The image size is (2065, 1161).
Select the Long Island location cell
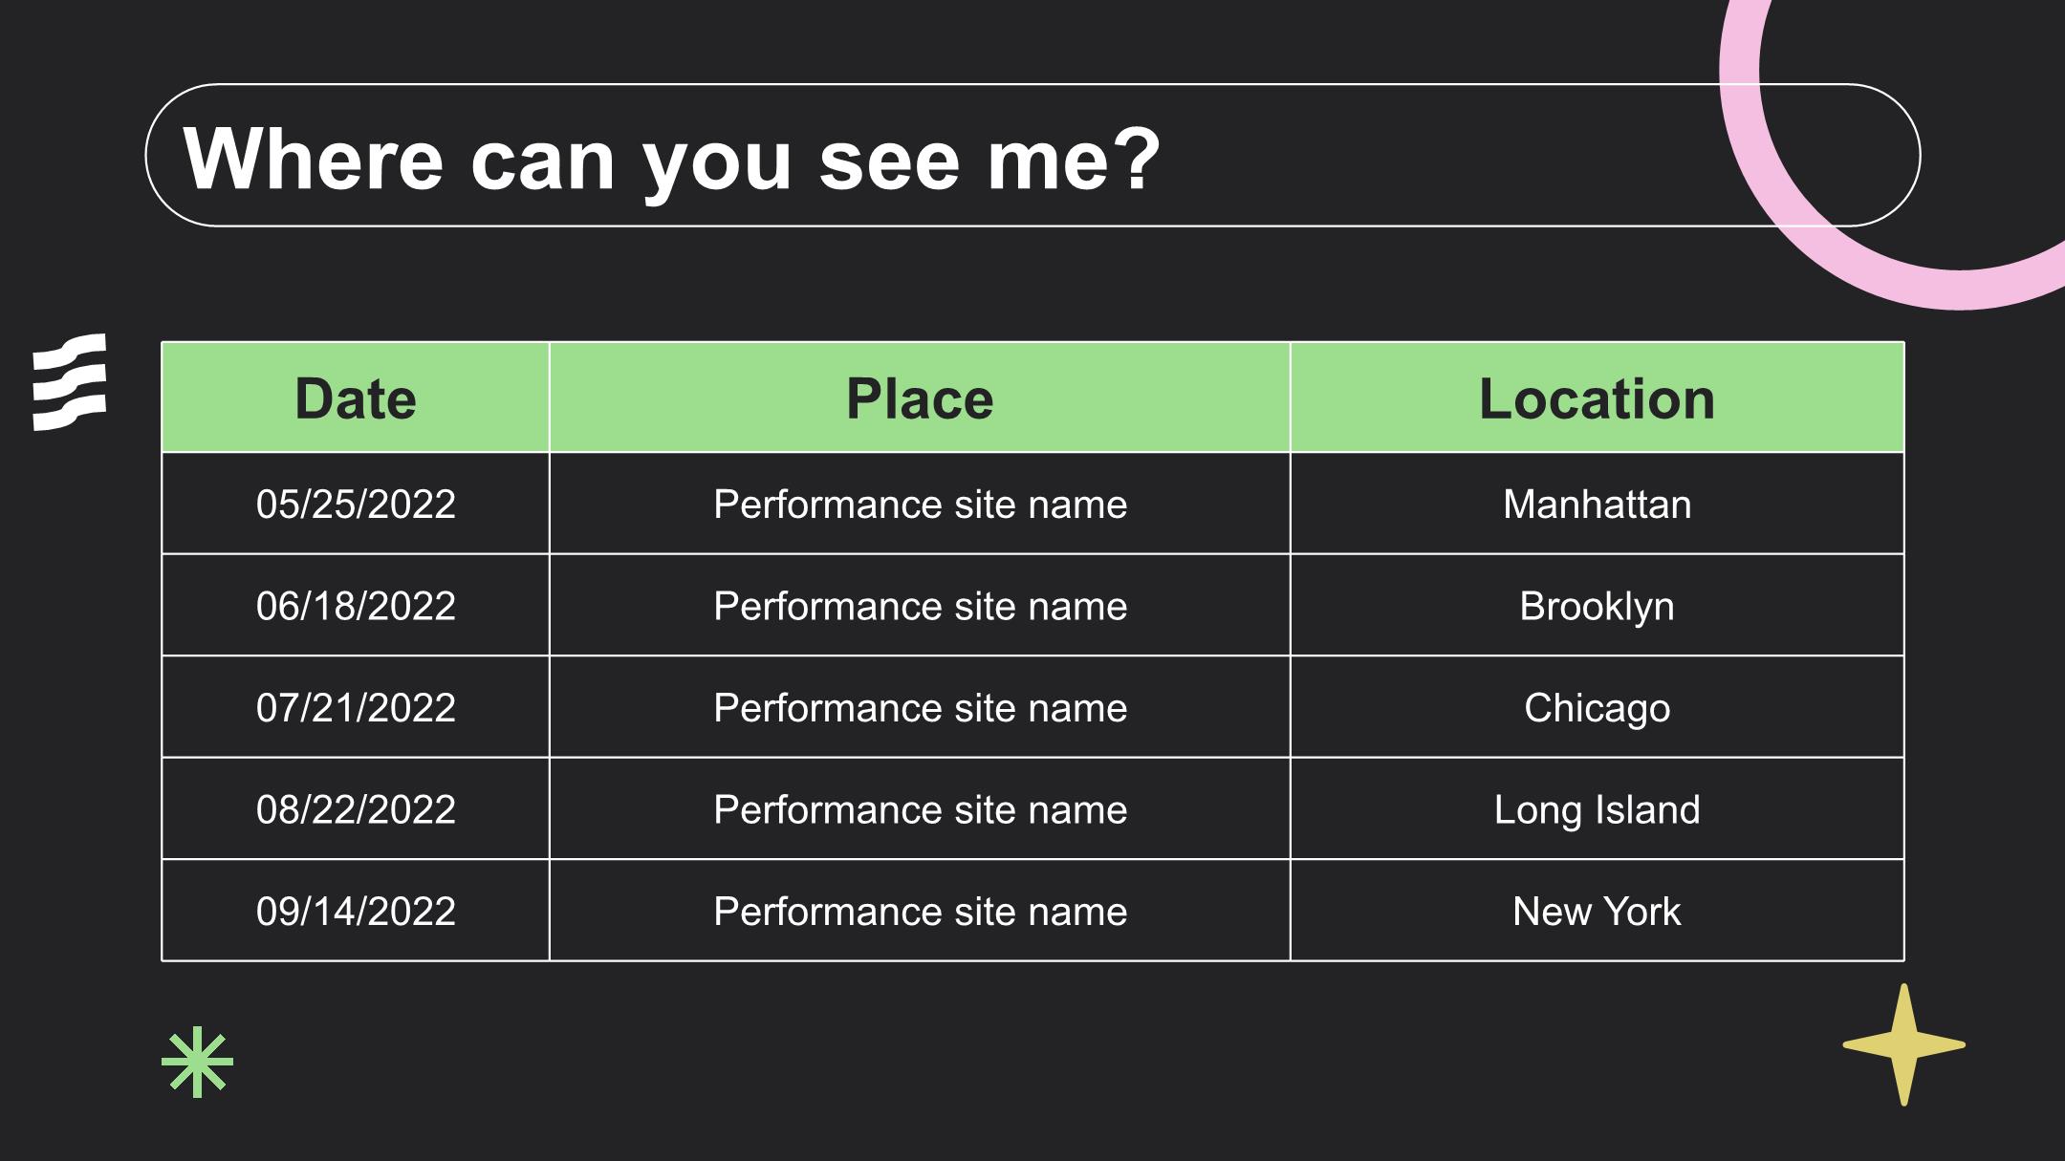point(1598,809)
